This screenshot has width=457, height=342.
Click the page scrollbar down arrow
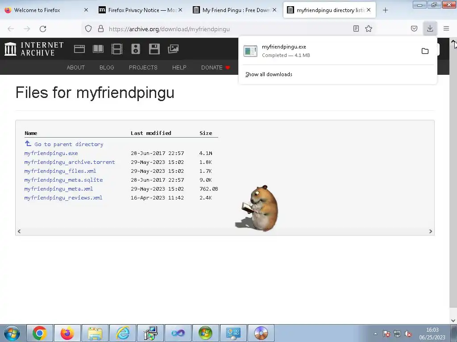click(453, 321)
